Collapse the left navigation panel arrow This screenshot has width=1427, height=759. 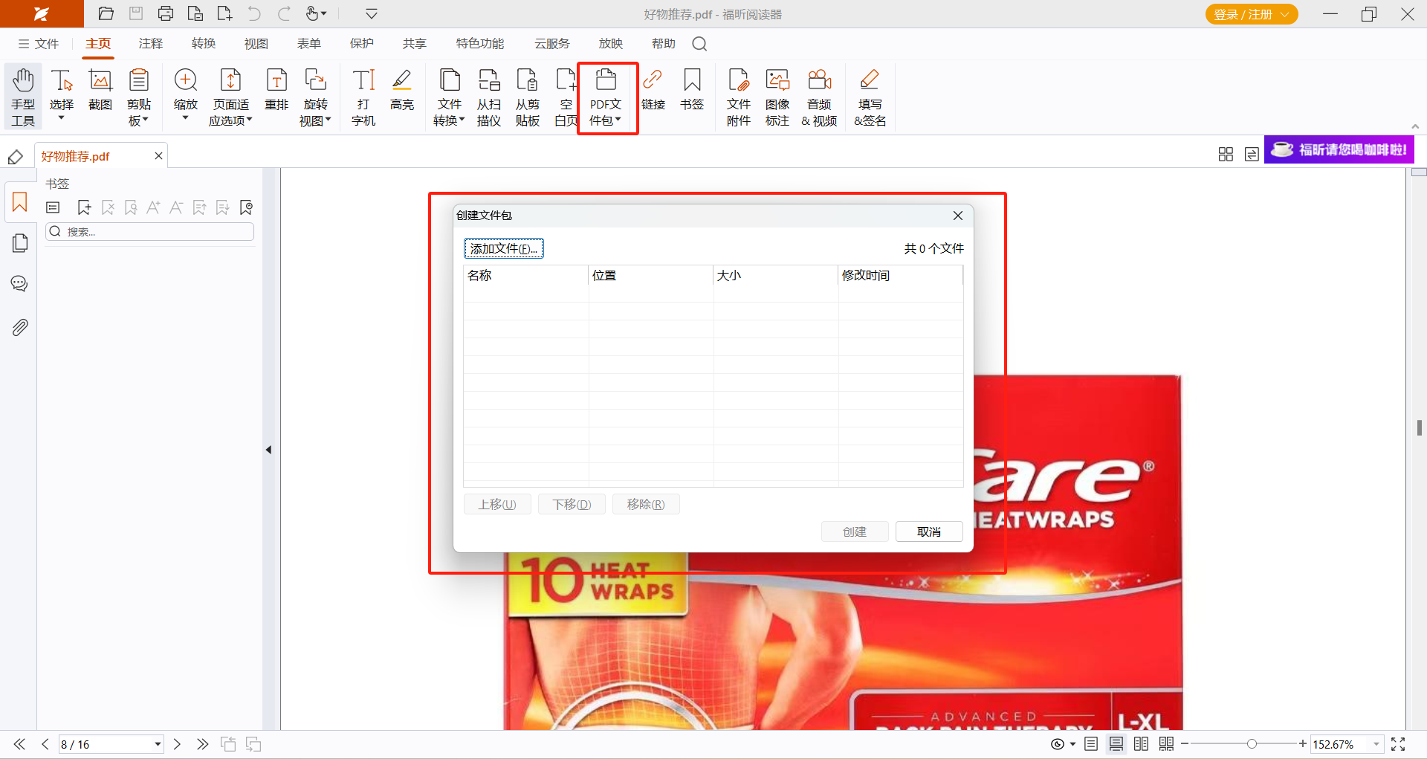pos(268,450)
